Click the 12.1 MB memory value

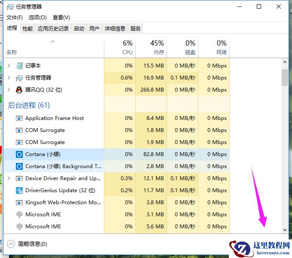(154, 178)
